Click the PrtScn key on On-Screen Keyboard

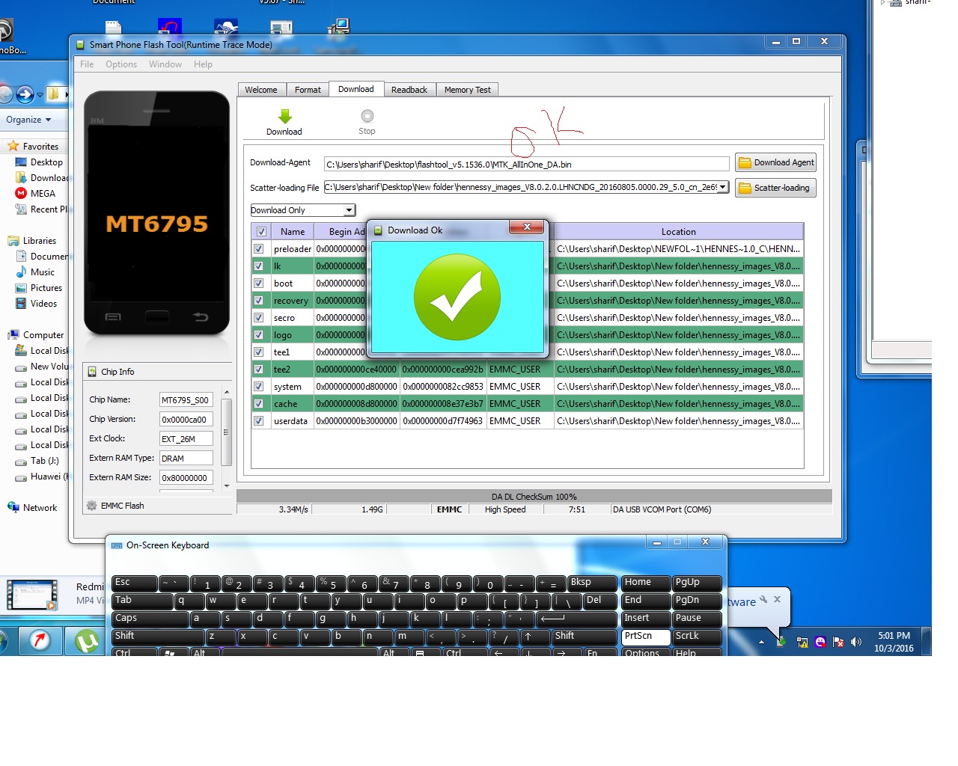646,637
